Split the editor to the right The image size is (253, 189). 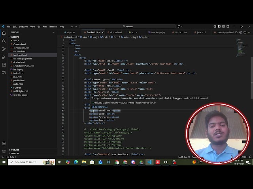click(x=245, y=32)
